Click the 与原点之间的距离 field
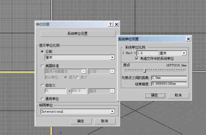Screen dimensions: 206x135 (169, 78)
